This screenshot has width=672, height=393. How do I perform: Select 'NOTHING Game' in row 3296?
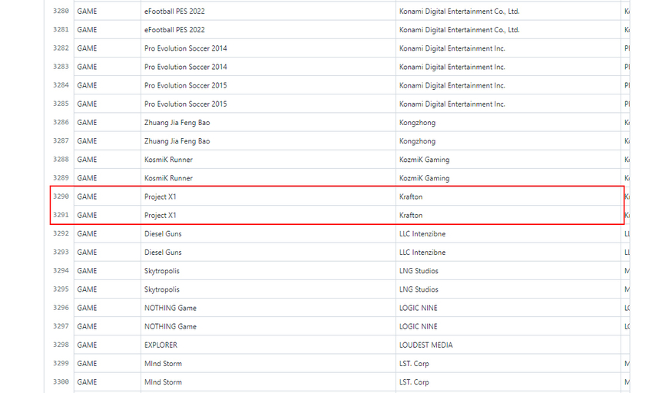coord(170,308)
